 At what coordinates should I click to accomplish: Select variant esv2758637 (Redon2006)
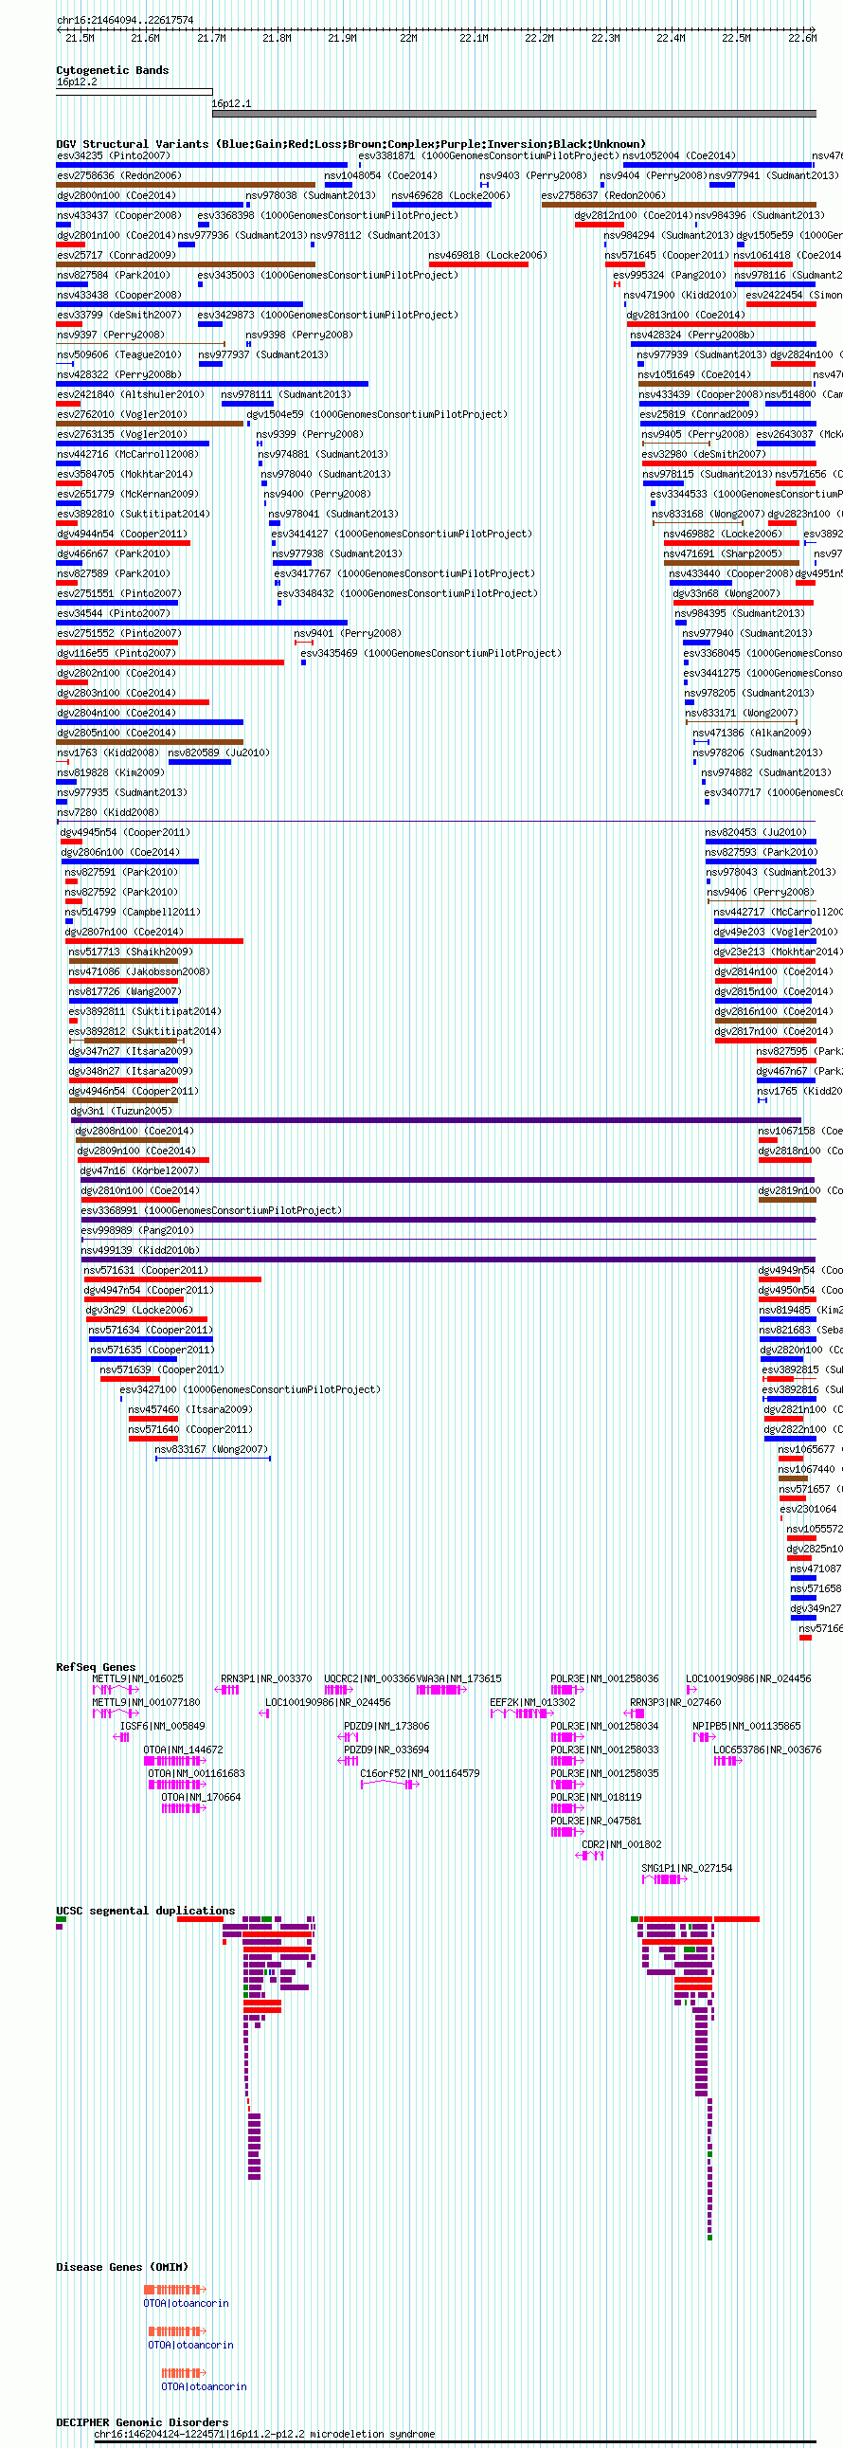click(x=602, y=196)
